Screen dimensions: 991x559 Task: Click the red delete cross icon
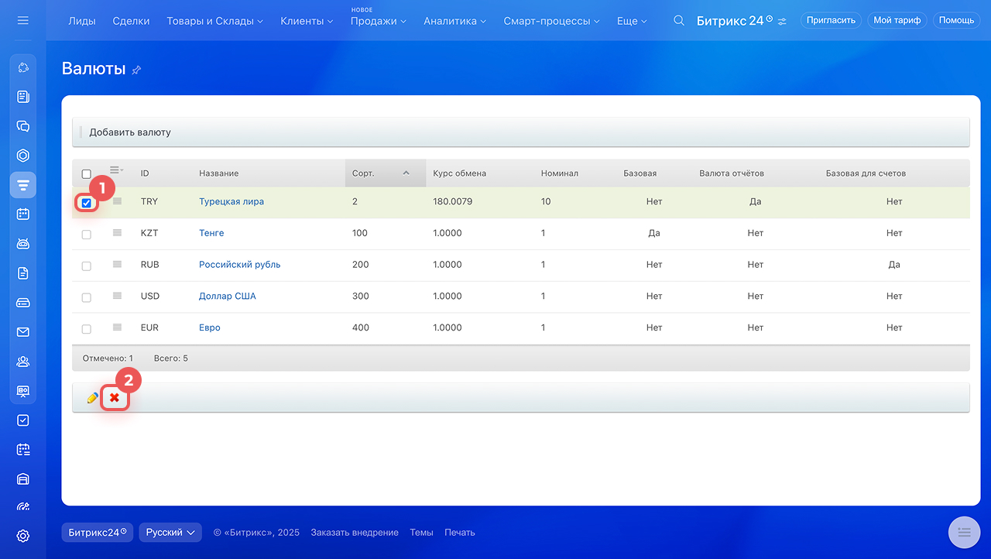tap(115, 398)
